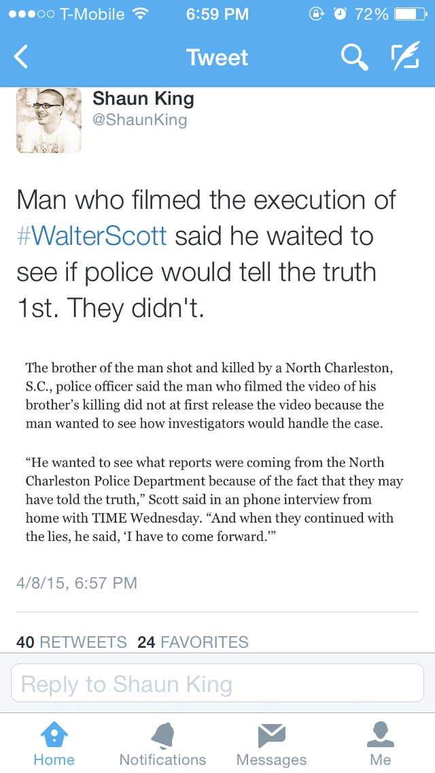This screenshot has width=435, height=773.
Task: Tap the Reply to Shaun King field
Action: [x=217, y=683]
